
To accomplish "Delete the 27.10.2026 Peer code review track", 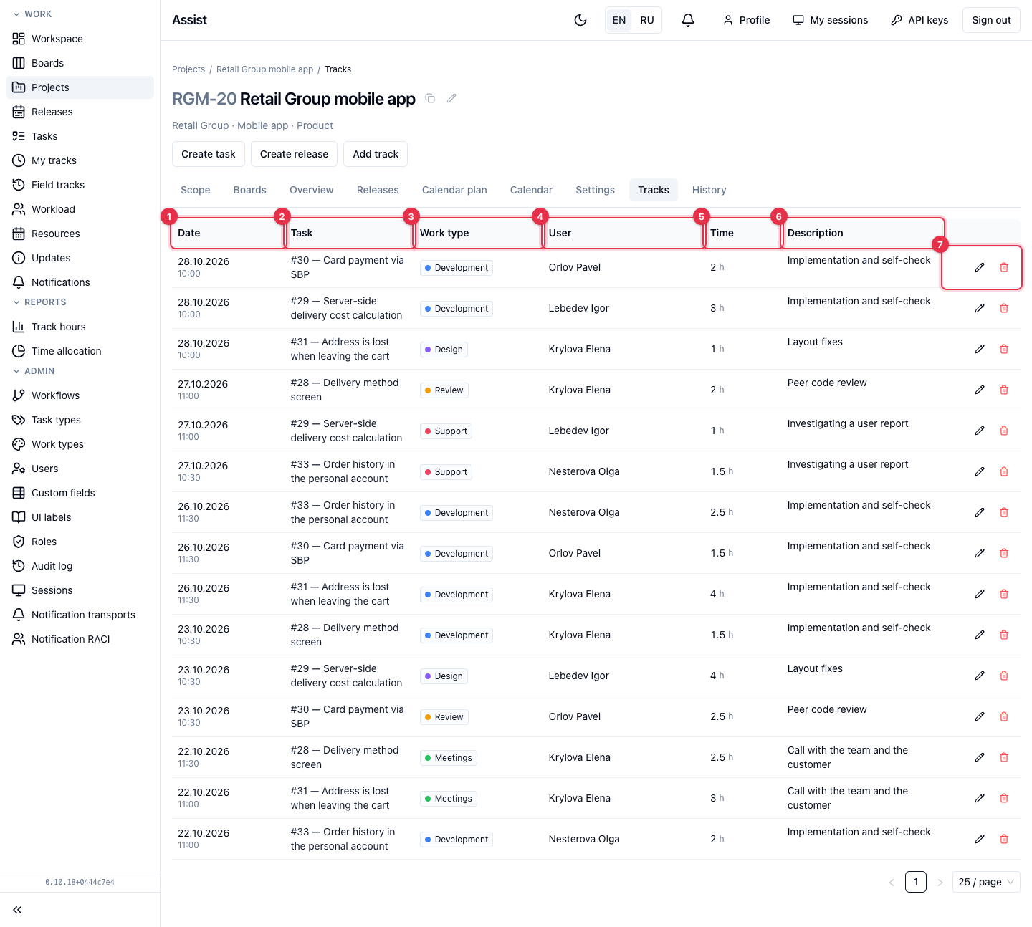I will tap(1004, 390).
